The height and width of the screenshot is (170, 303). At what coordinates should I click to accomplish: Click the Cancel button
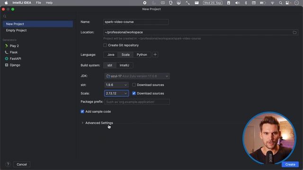point(22,164)
